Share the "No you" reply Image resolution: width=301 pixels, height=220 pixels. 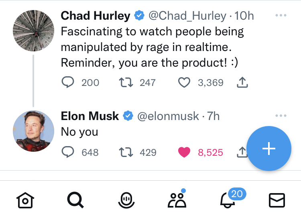(x=242, y=152)
